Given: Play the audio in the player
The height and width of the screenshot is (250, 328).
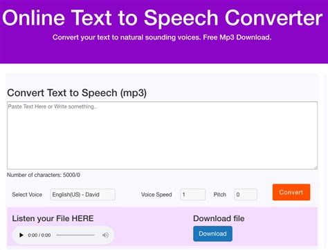Looking at the screenshot, I should point(21,235).
